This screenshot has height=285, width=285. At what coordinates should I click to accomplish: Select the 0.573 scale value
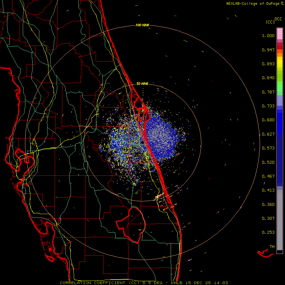click(x=268, y=148)
